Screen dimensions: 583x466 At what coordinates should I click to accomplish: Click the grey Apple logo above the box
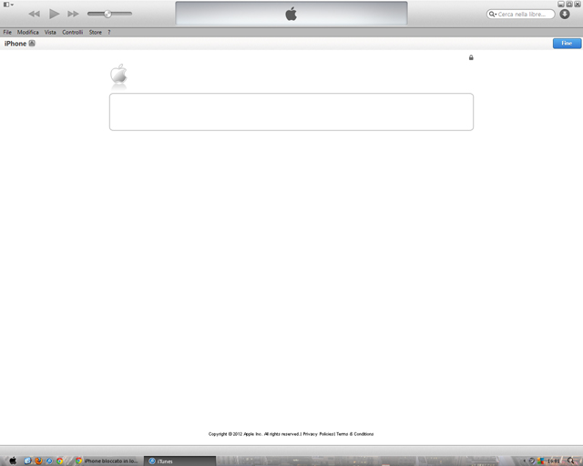tap(118, 74)
